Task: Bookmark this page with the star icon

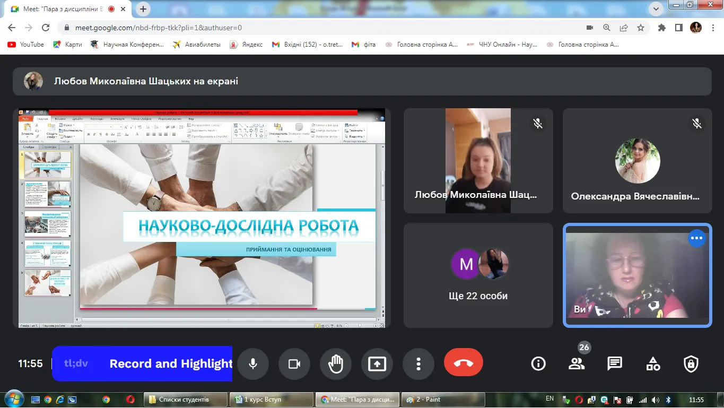Action: click(x=641, y=28)
